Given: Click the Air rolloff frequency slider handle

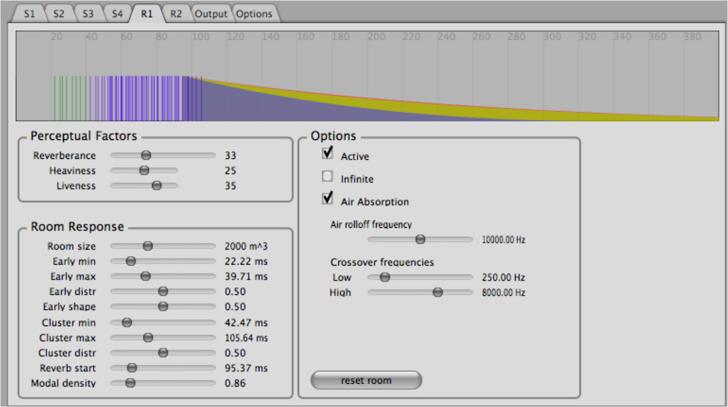Looking at the screenshot, I should pos(420,240).
